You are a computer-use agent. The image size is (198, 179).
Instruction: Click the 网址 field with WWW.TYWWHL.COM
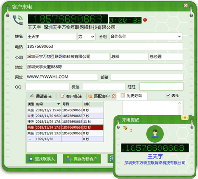coord(61,77)
